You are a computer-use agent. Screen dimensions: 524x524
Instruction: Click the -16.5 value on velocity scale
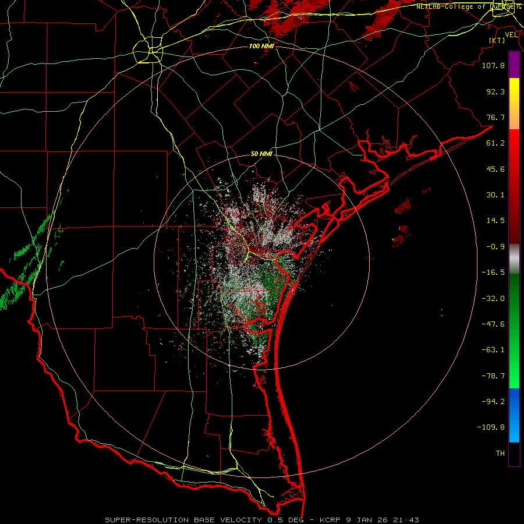(493, 272)
